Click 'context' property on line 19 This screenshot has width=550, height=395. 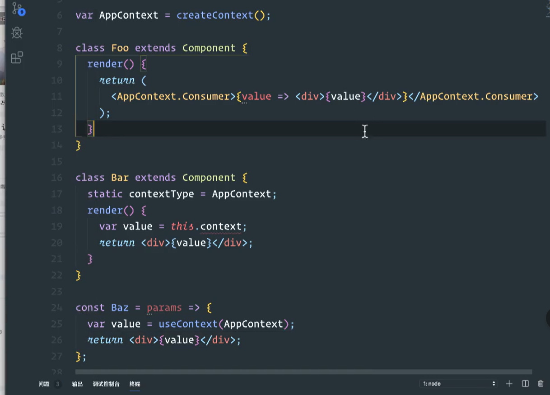click(x=221, y=226)
